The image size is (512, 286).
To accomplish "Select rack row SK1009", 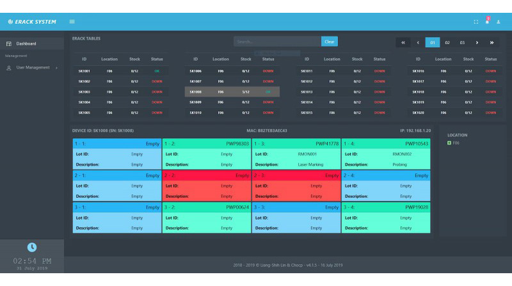I will tap(232, 102).
